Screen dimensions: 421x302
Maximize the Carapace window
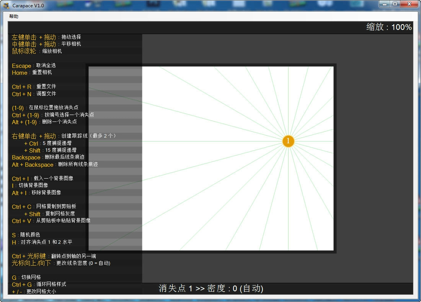[x=395, y=4]
